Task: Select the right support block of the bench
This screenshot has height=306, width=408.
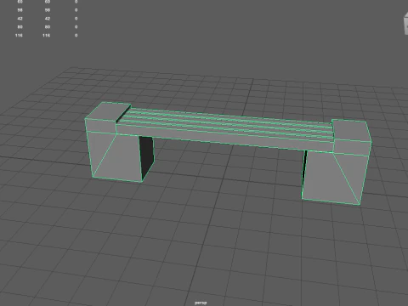Action: 337,161
